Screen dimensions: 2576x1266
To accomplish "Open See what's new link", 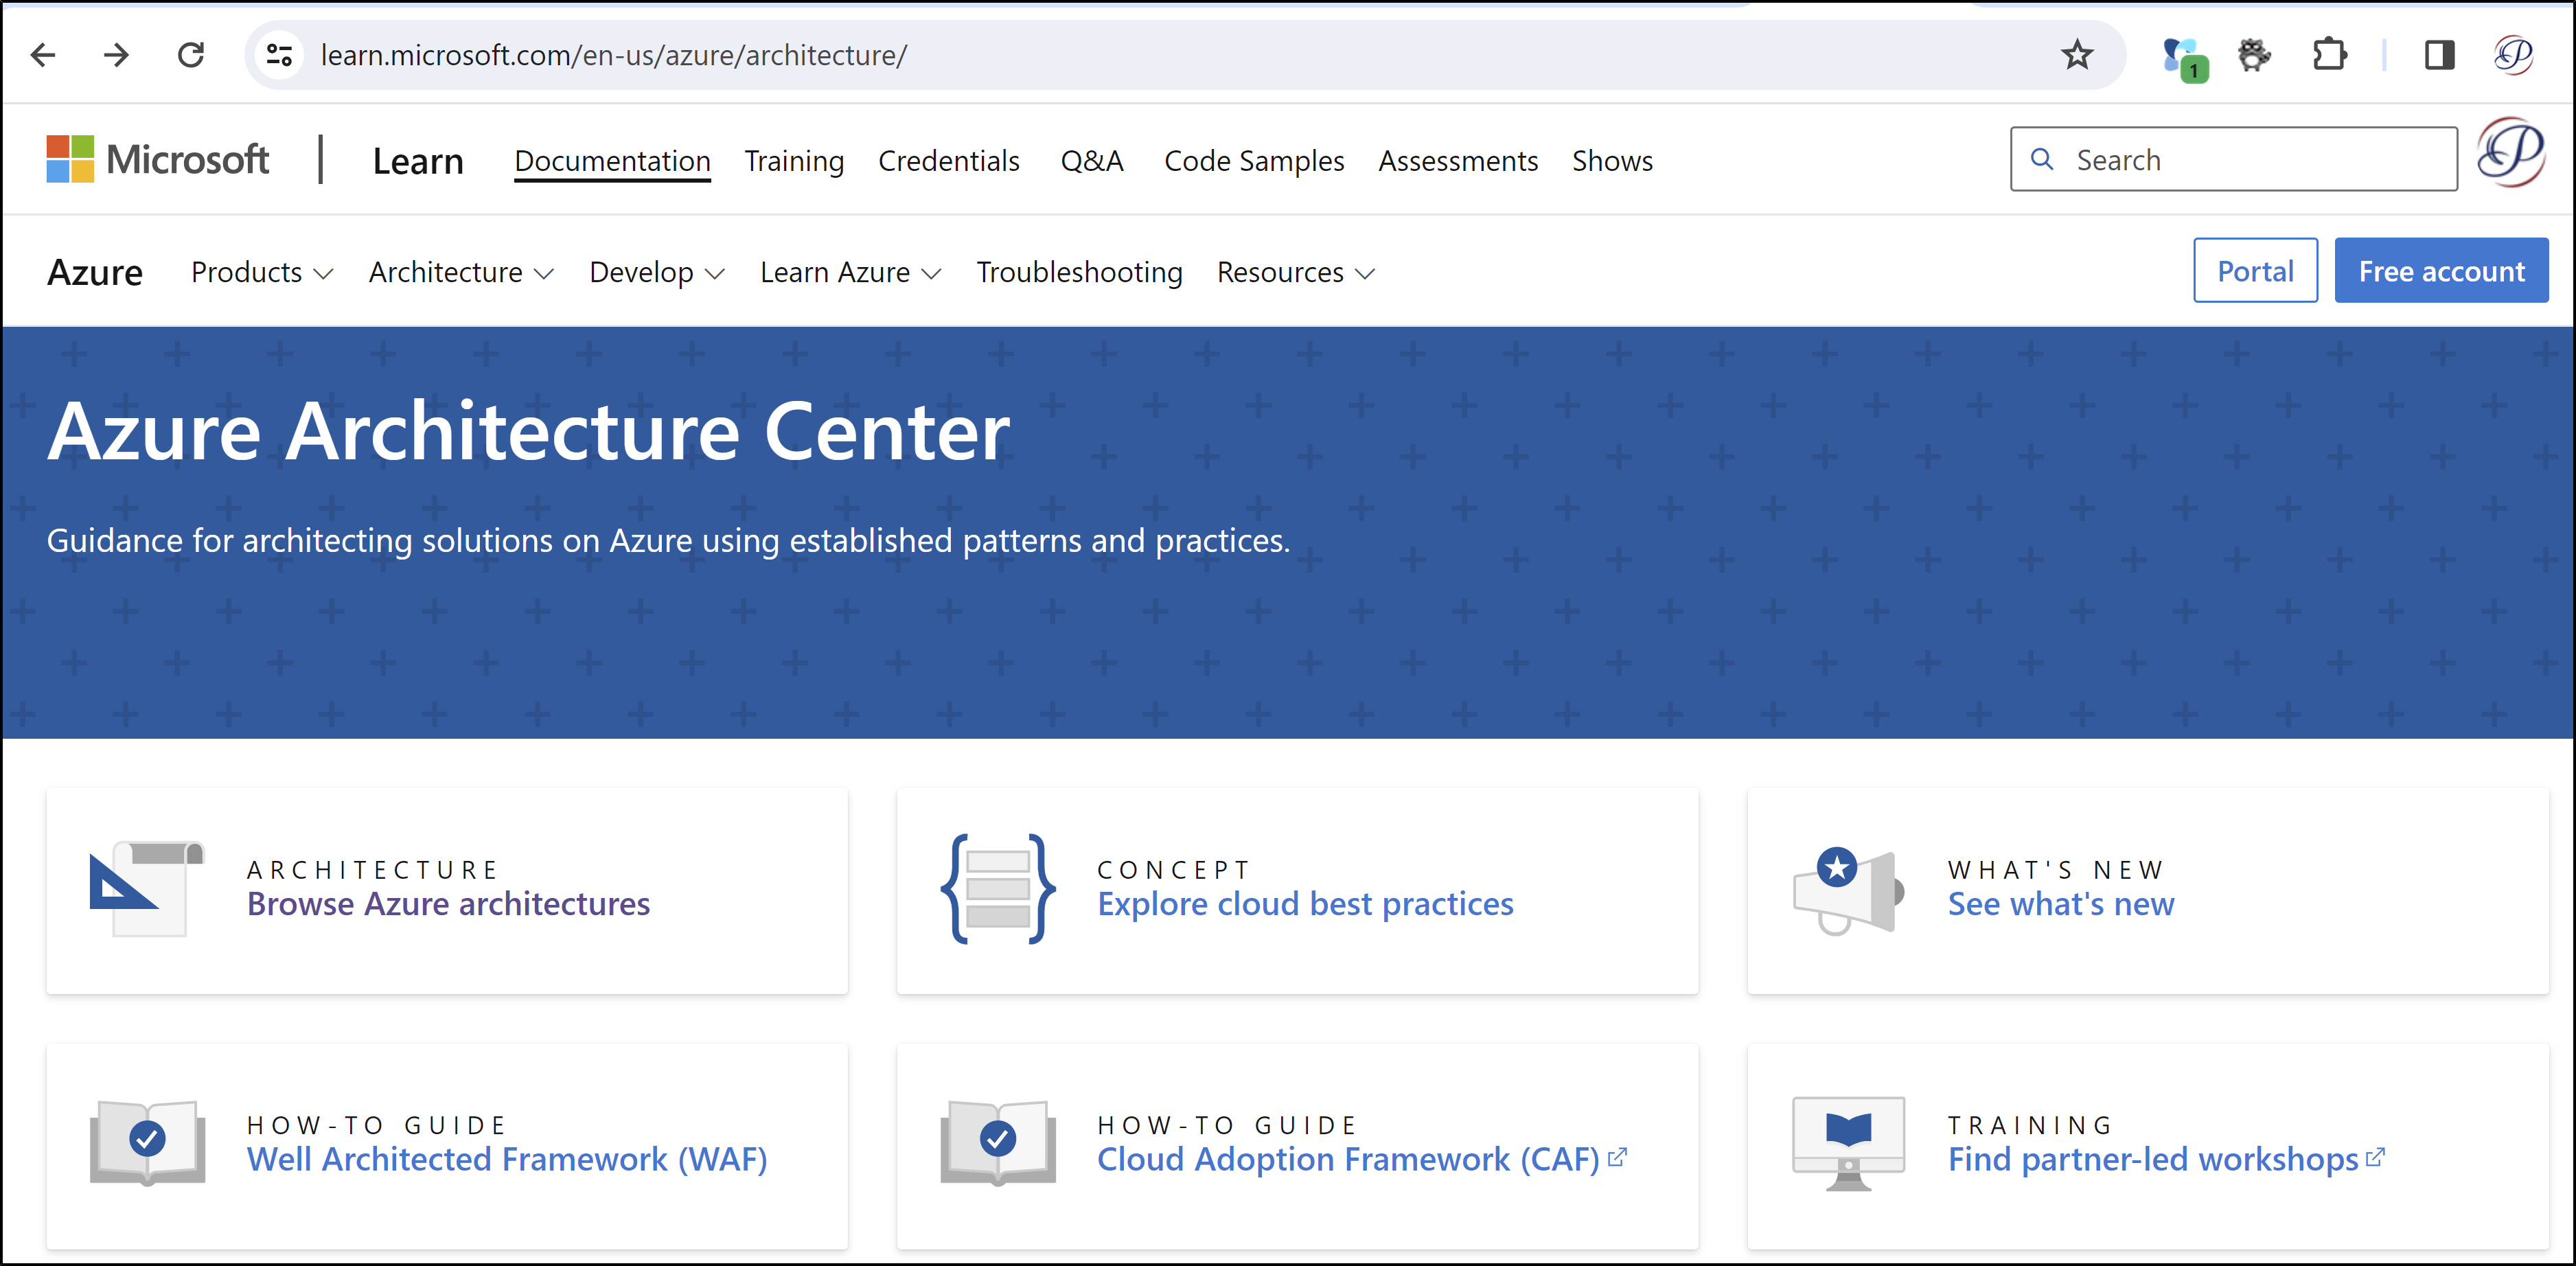I will 2061,904.
